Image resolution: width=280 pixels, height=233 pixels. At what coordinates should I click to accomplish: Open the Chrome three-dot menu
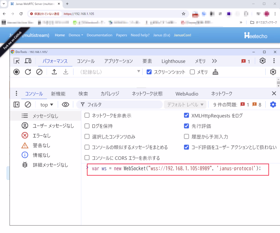coord(275,14)
